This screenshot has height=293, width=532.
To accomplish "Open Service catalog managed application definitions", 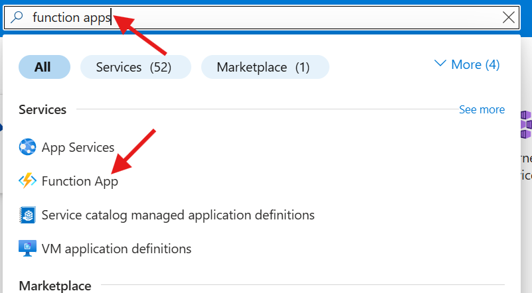I will [x=178, y=215].
